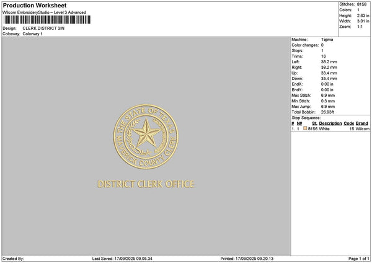
Task: Click the Colorway 1 value
Action: 32,34
